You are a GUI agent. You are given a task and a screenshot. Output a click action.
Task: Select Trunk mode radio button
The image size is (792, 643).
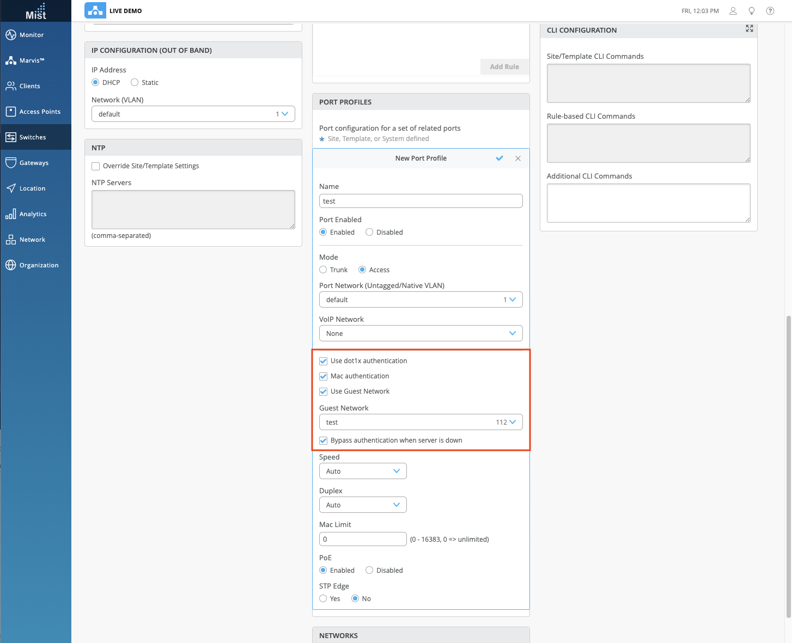[x=323, y=270]
